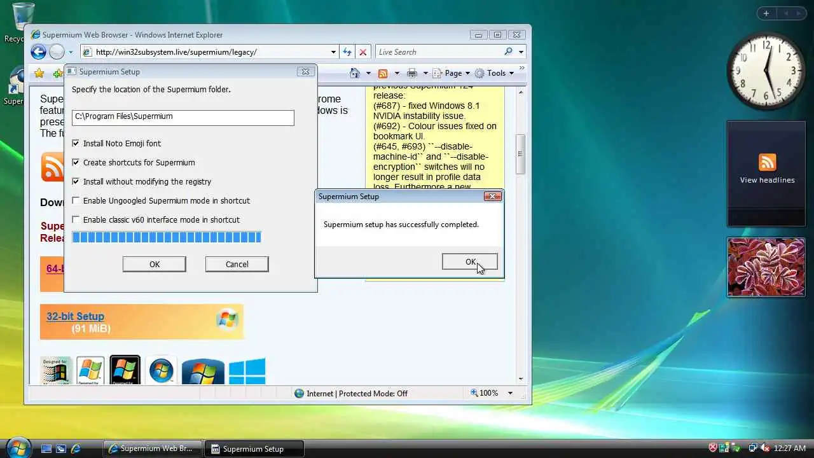Screen dimensions: 814x458
Task: Click scroll up arrow of webpage scrollbar
Action: [521, 93]
